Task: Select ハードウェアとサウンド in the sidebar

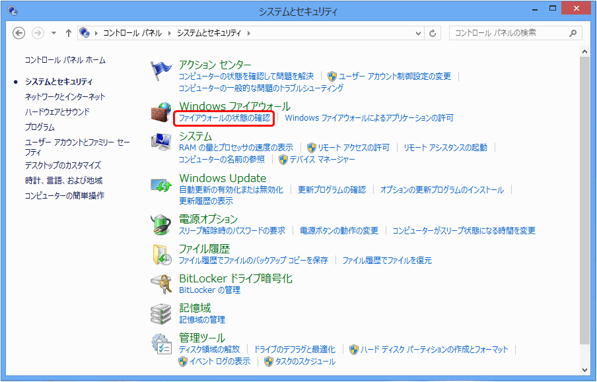Action: [x=57, y=112]
